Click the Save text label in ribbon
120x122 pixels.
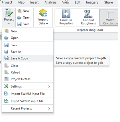pos(26,24)
